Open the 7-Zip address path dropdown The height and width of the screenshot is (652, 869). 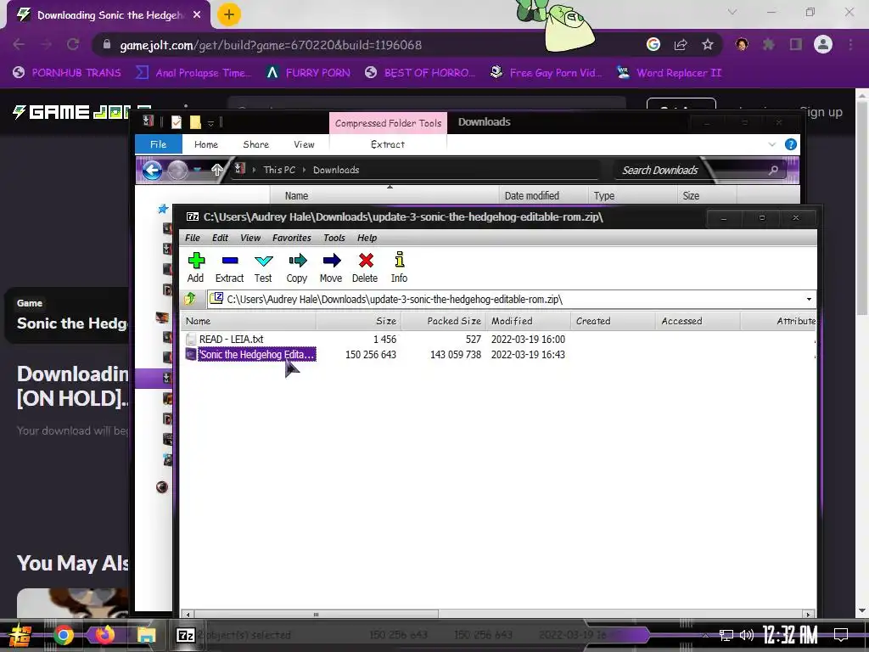pyautogui.click(x=809, y=300)
